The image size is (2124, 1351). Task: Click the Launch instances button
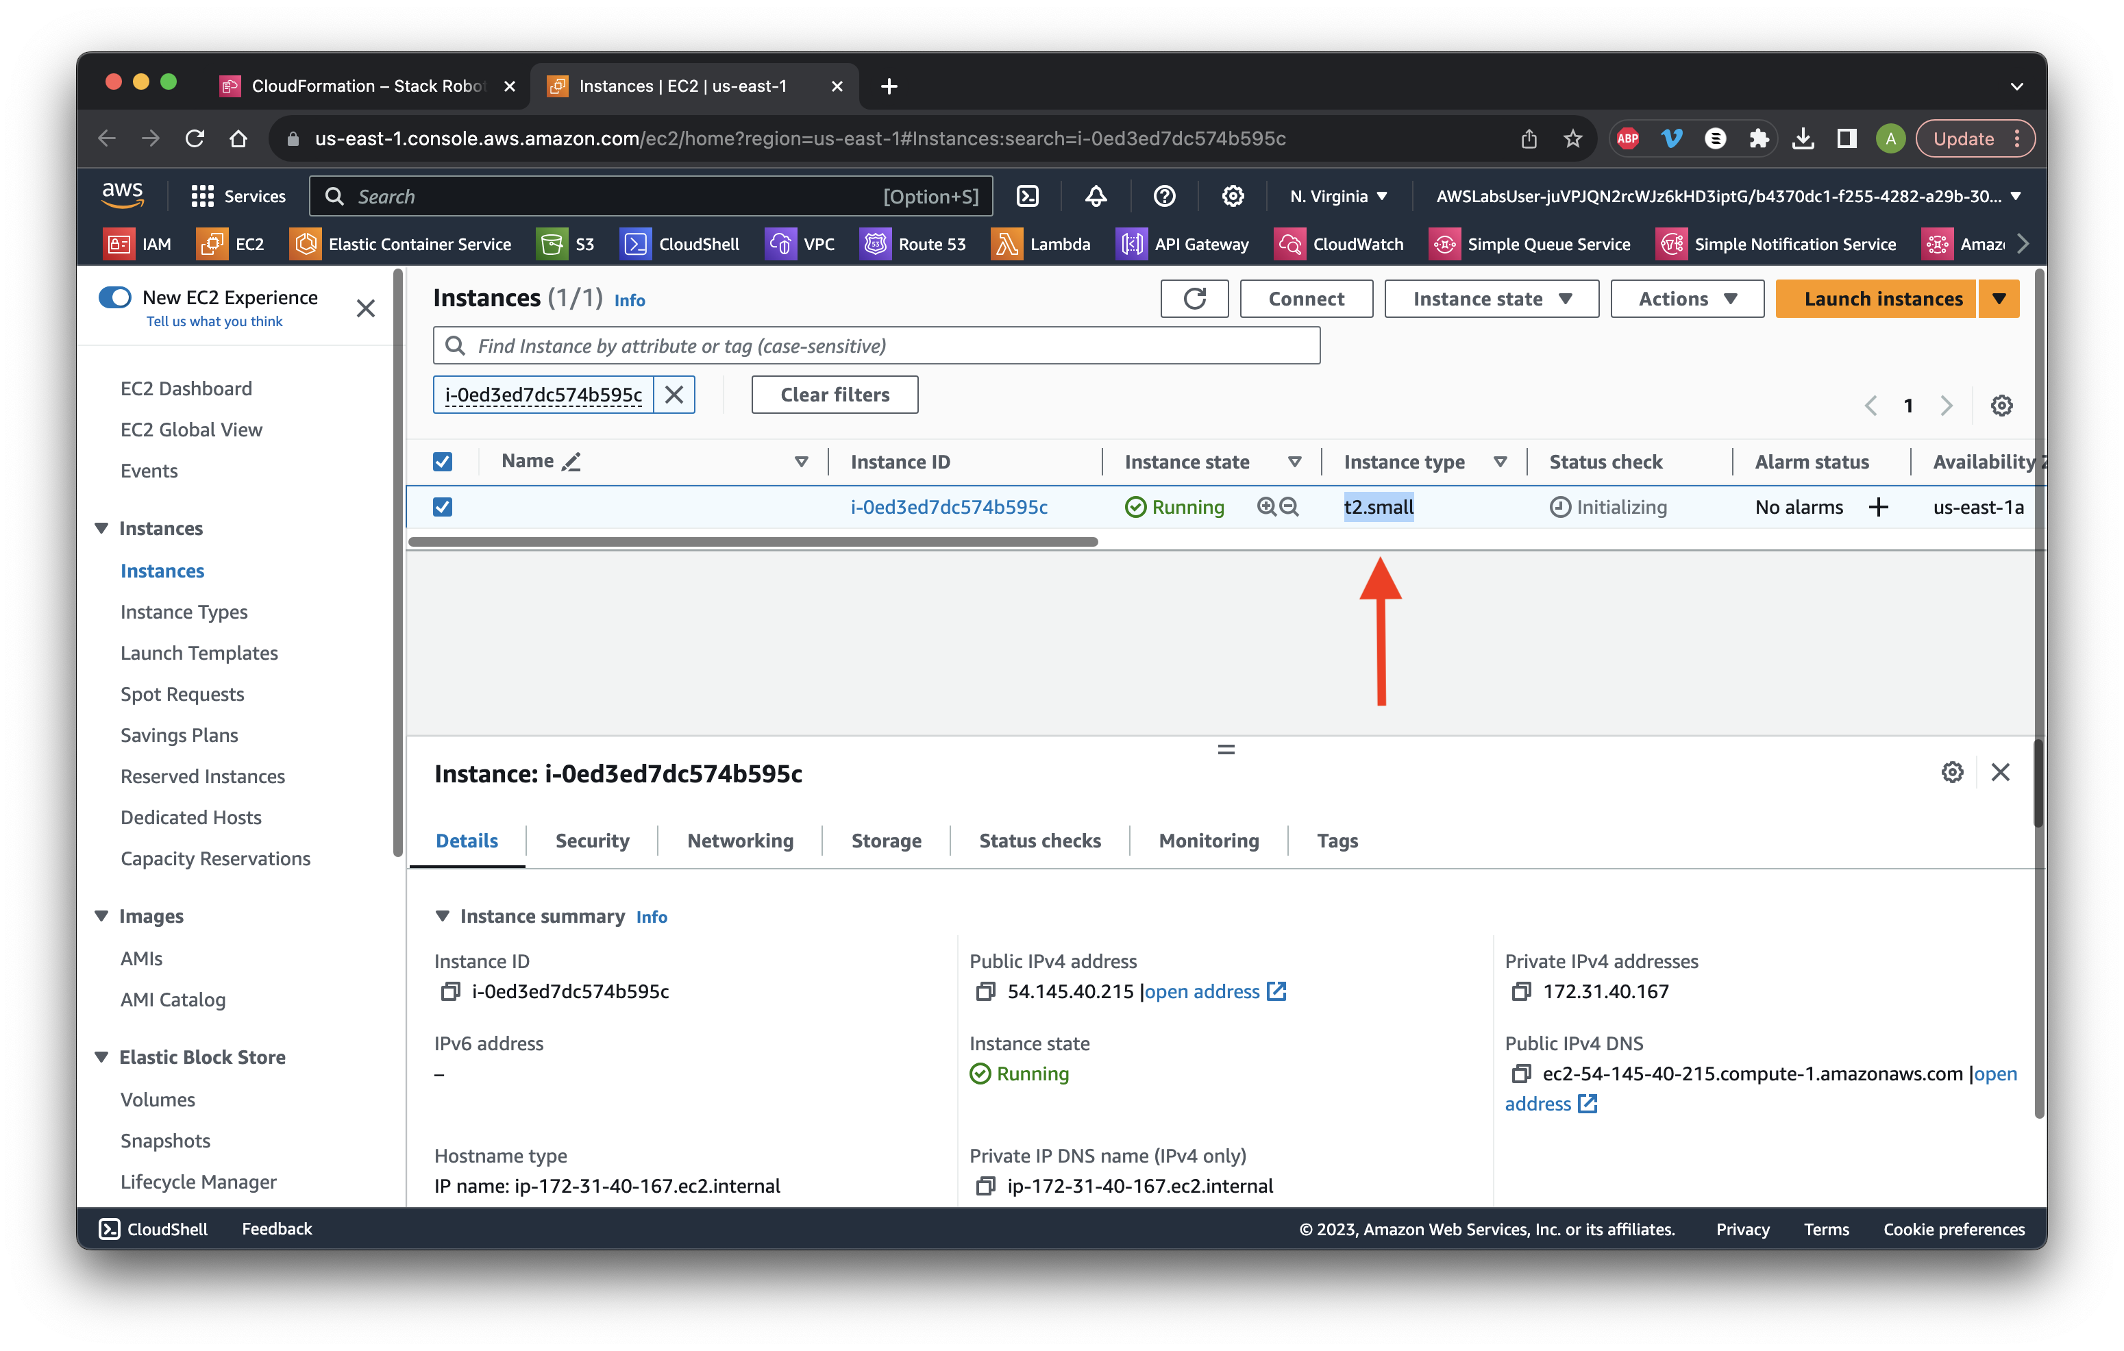click(x=1875, y=299)
